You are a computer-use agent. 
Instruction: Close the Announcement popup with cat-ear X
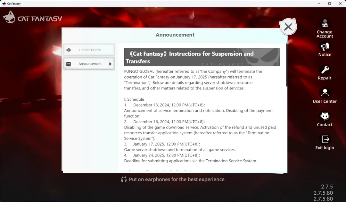(x=288, y=27)
